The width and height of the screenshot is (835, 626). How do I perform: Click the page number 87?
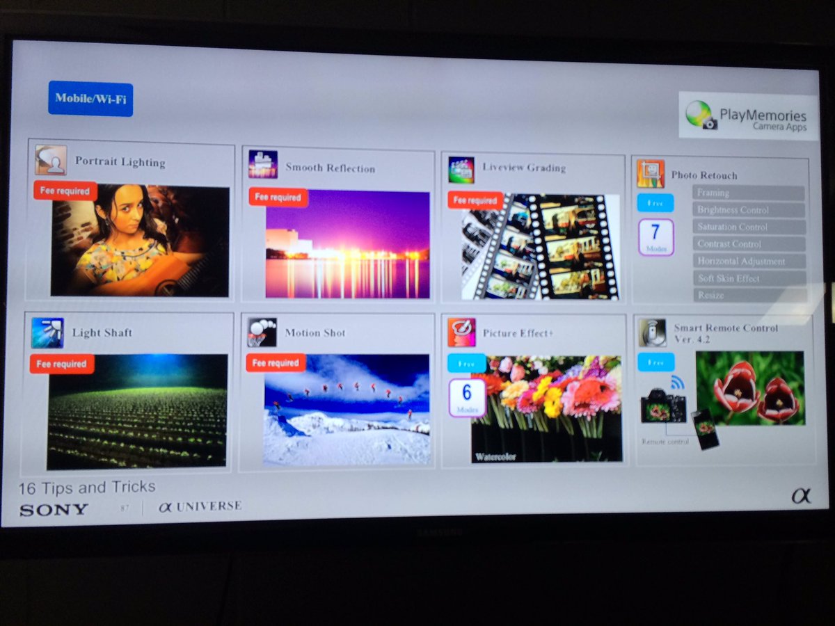point(125,508)
